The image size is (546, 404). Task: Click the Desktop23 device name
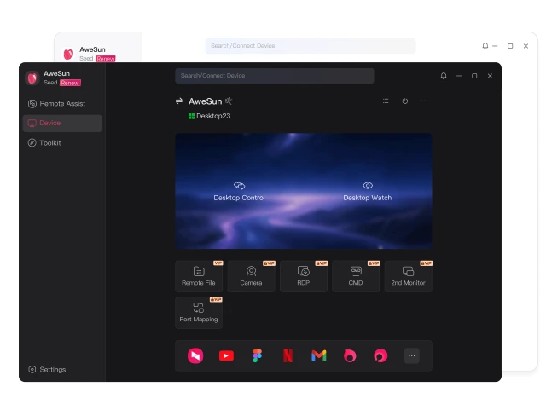(213, 116)
